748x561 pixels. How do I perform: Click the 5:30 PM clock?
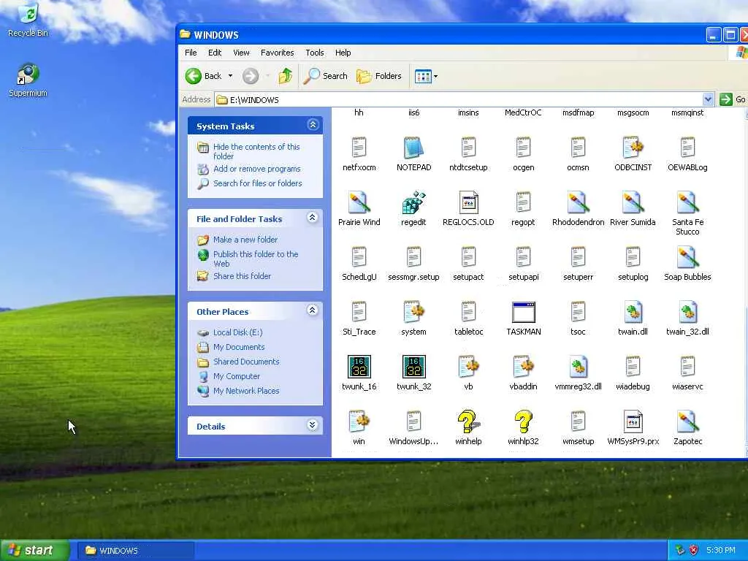721,550
